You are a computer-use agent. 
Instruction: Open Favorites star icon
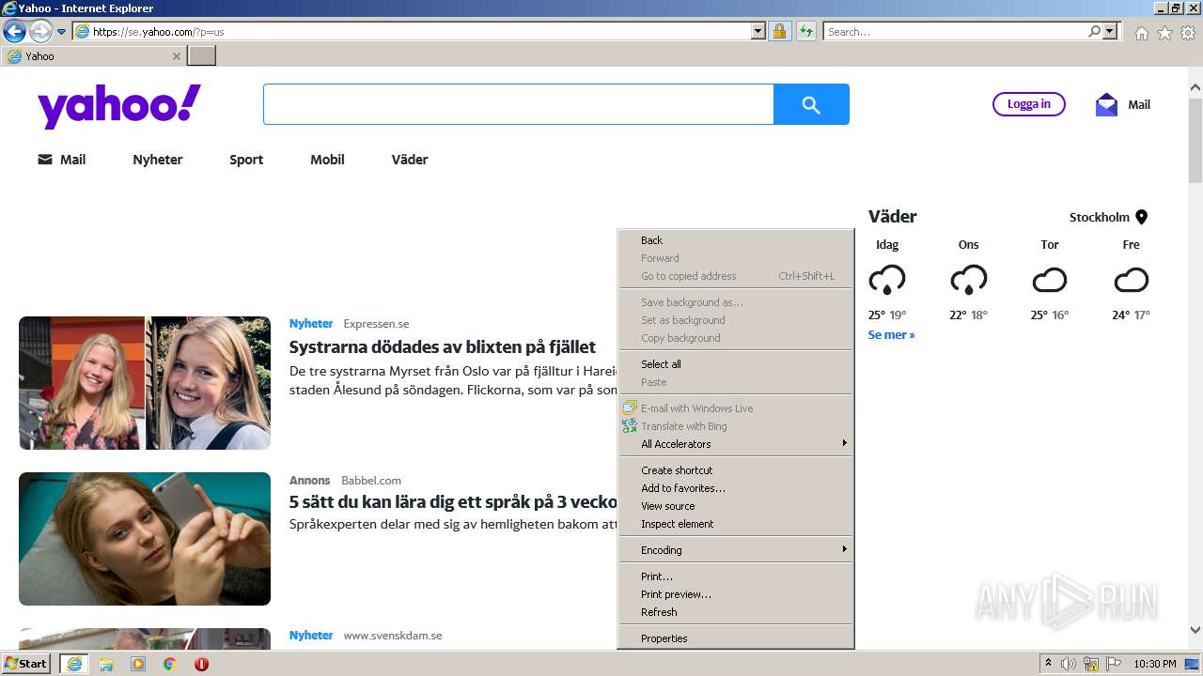[x=1164, y=33]
